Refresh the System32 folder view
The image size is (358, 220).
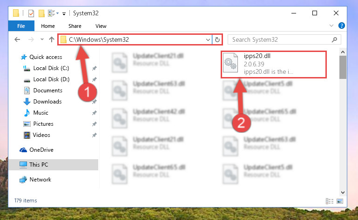[x=217, y=39]
